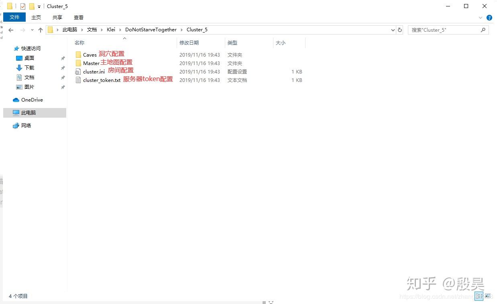Expand the ribbon with the chevron

[481, 18]
